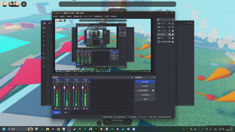Switch to the 混音器 tab

click(x=56, y=112)
